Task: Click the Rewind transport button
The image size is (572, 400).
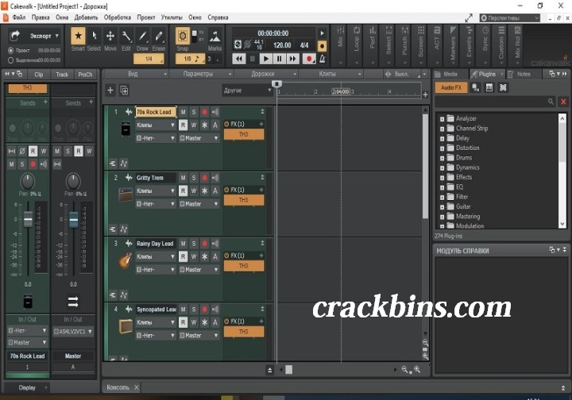Action: click(x=239, y=59)
